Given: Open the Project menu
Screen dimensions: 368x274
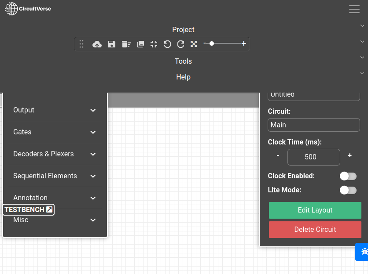Looking at the screenshot, I should tap(183, 29).
